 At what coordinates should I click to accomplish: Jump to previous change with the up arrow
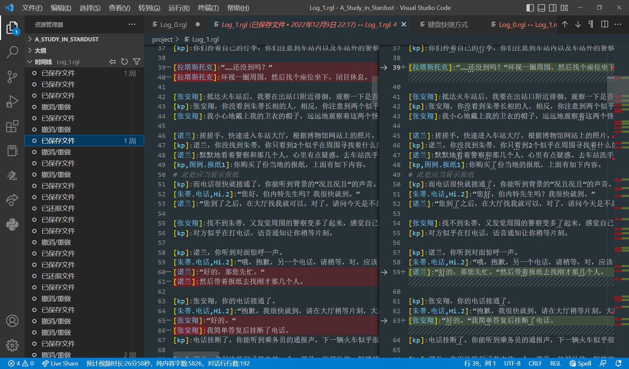[x=565, y=24]
